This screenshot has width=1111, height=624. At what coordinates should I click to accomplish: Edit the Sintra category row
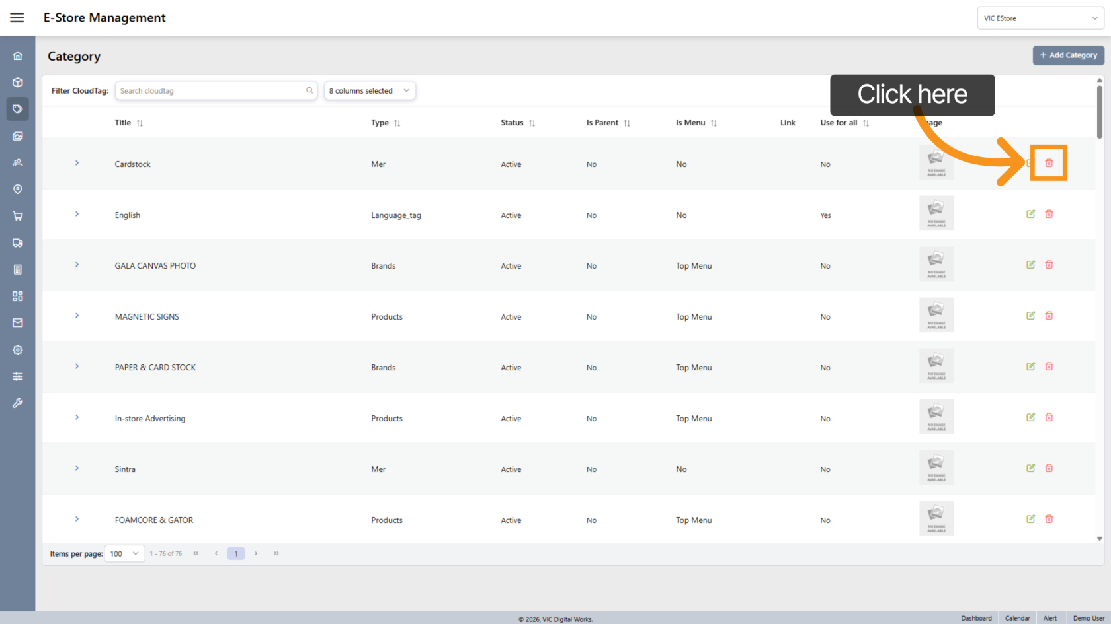coord(1030,468)
